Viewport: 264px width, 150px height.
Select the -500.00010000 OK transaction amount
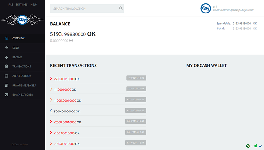[67, 79]
